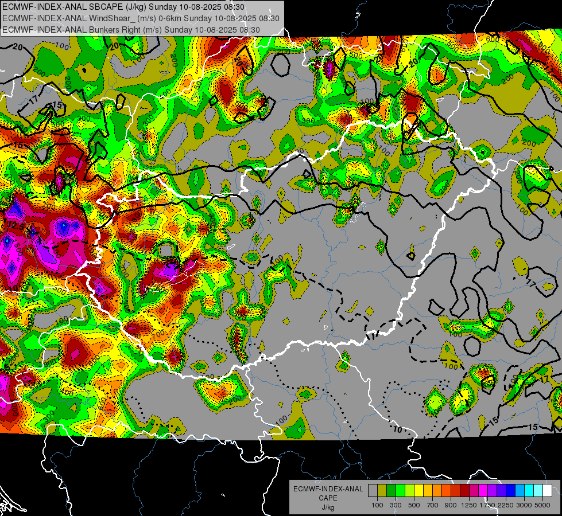
Task: Click the olive legend swatch after 100
Action: (382, 491)
